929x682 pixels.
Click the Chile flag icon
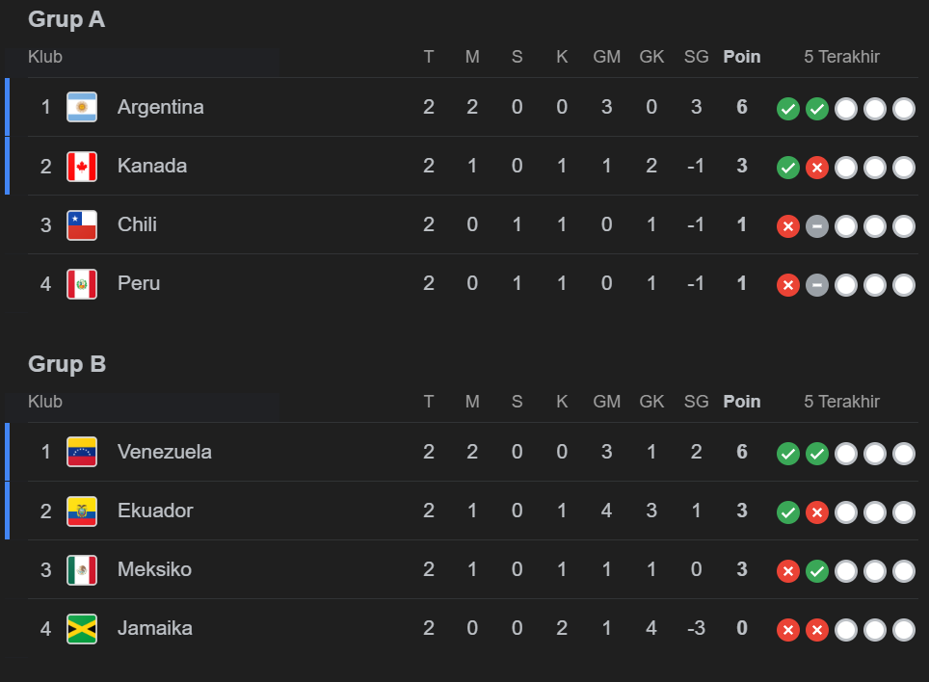(82, 224)
